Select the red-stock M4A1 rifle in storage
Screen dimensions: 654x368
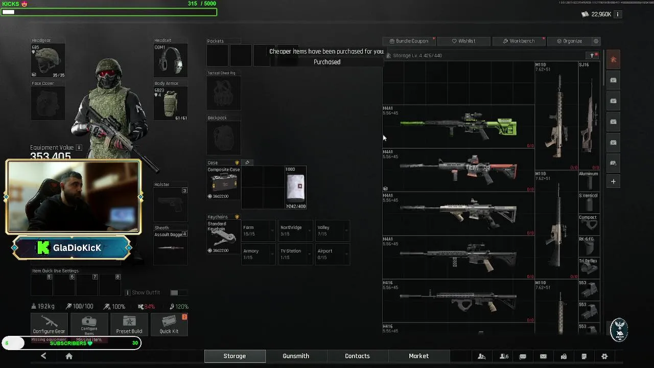[458, 170]
